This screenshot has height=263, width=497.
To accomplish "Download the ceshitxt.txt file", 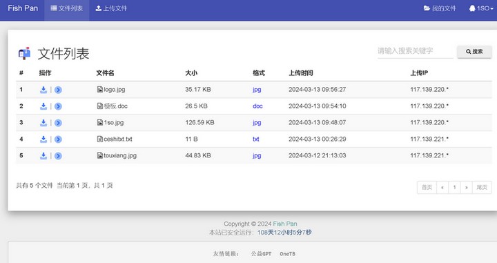I will tap(43, 139).
